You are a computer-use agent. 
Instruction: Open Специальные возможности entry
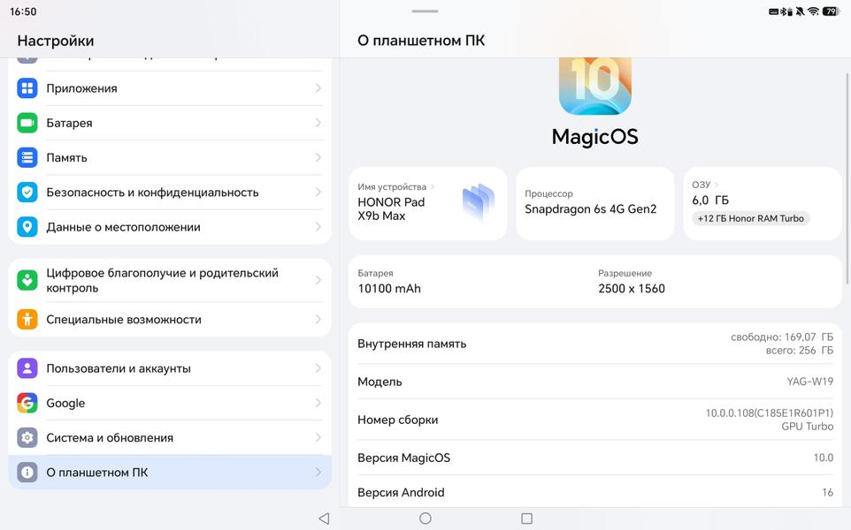170,319
